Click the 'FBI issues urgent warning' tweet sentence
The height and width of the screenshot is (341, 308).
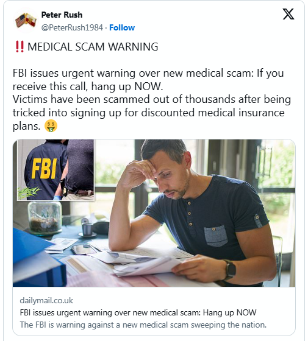148,80
